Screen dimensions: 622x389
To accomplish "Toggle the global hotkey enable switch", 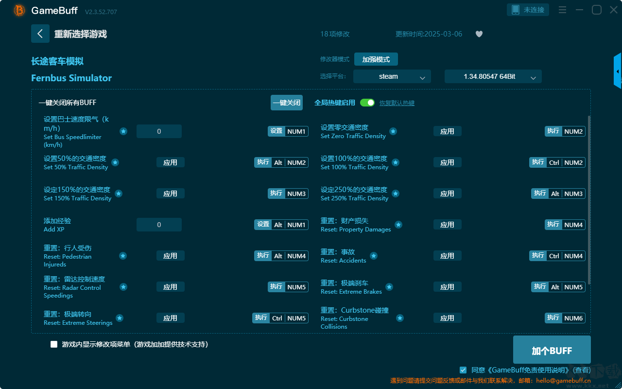I will point(367,103).
